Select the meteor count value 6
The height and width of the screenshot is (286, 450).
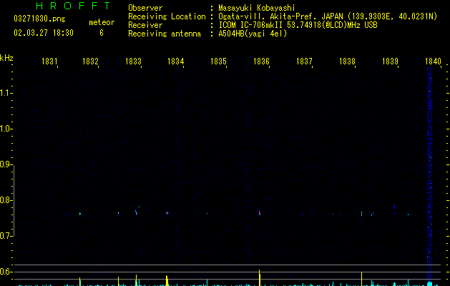(102, 33)
